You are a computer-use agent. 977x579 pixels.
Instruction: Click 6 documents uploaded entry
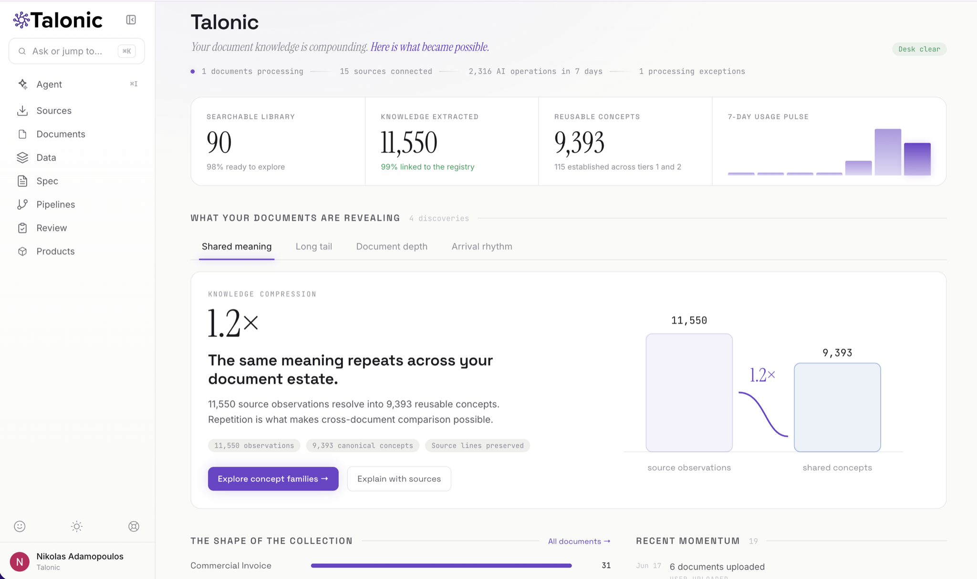click(x=717, y=567)
